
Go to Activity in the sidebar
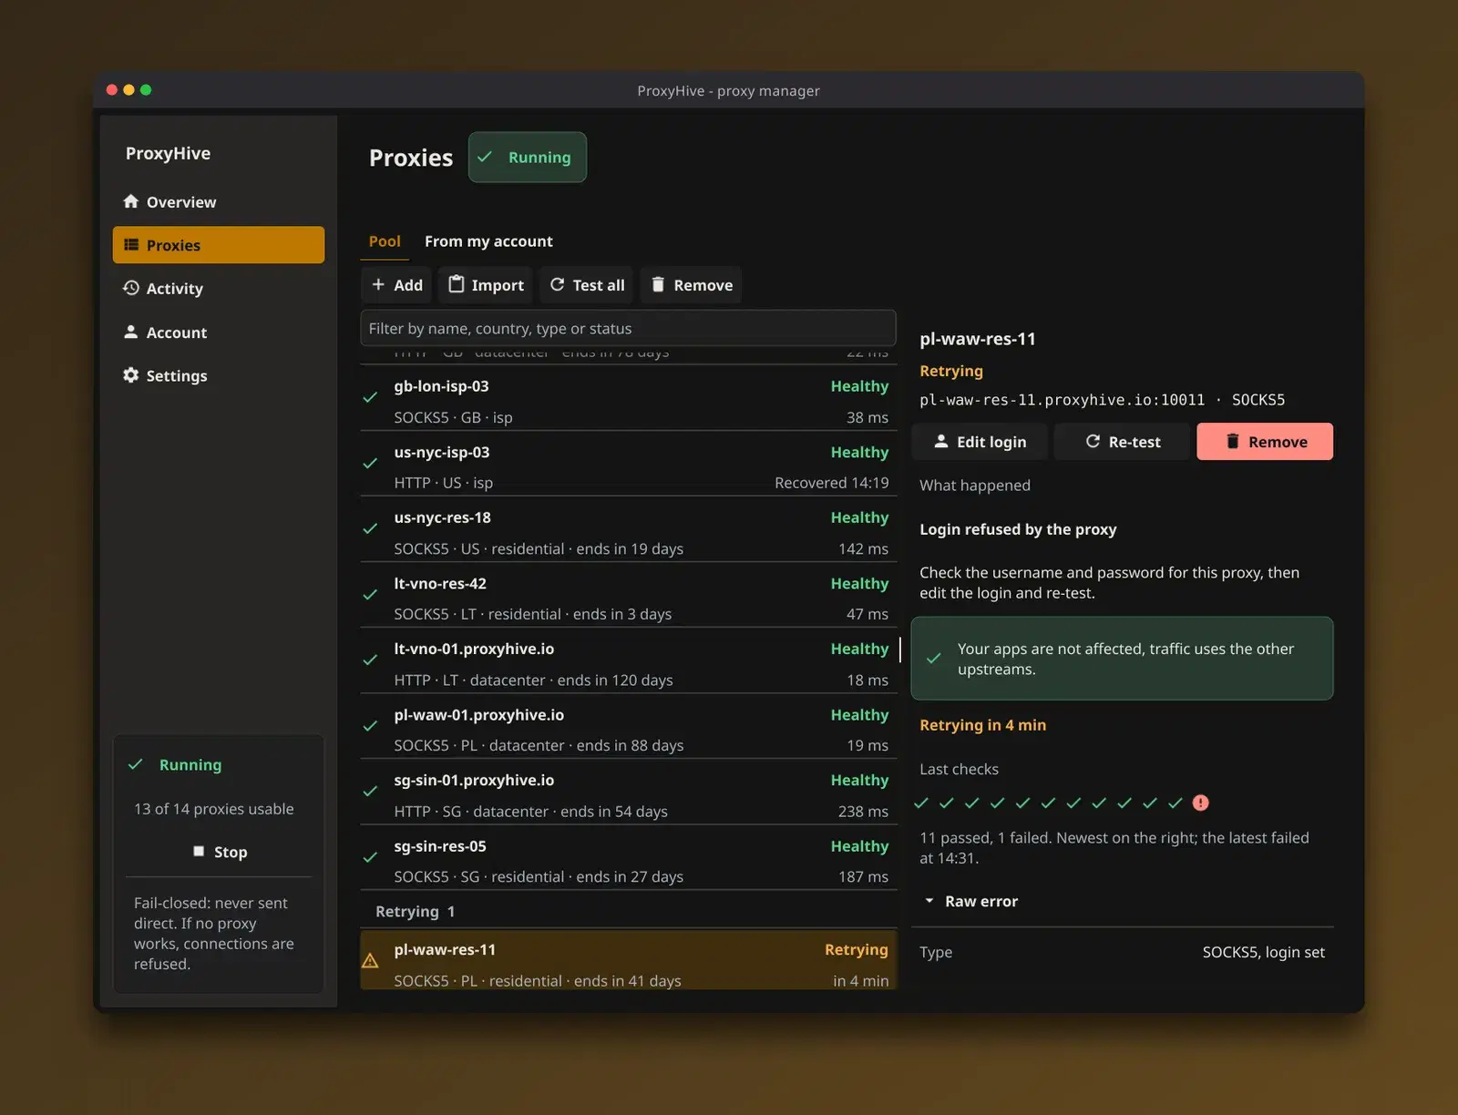pyautogui.click(x=219, y=288)
